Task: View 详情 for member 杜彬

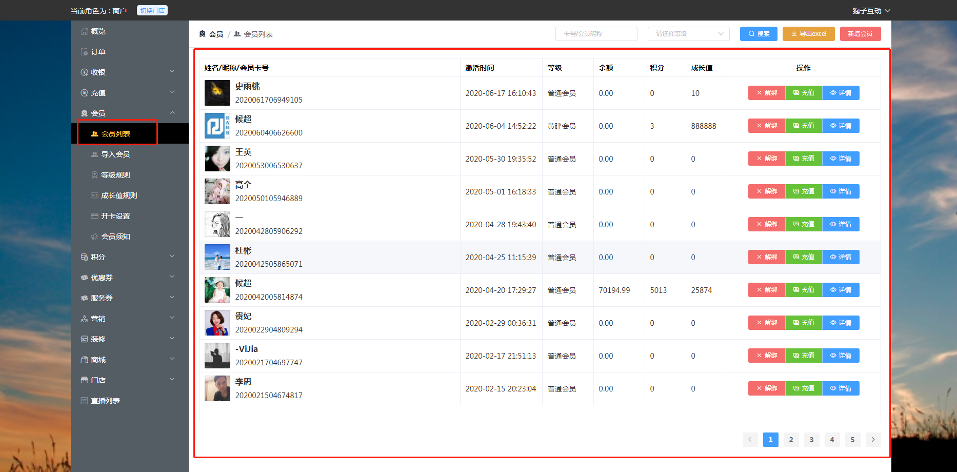Action: pos(841,257)
